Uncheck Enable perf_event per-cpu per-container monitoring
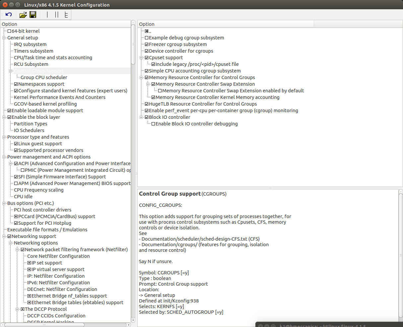 [x=147, y=111]
